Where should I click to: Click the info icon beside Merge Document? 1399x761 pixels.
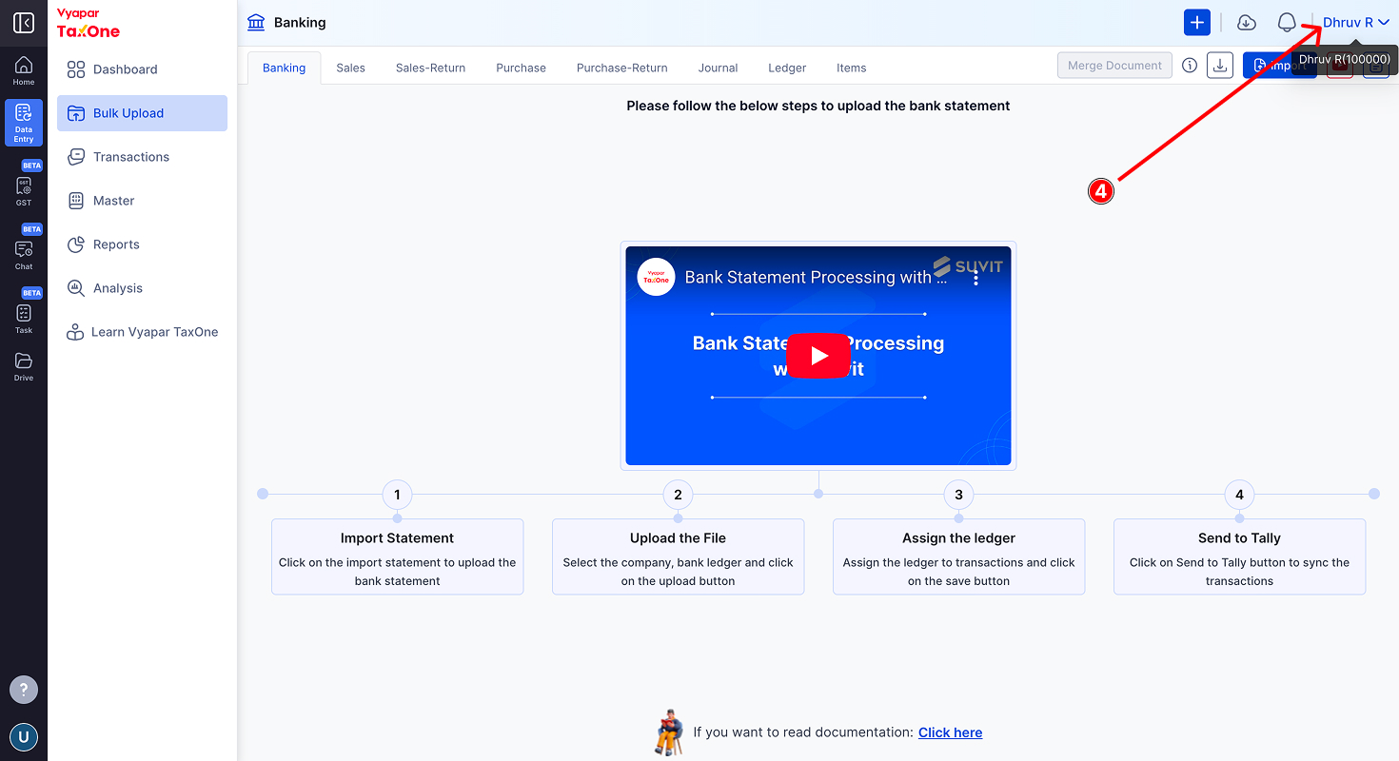pos(1190,66)
